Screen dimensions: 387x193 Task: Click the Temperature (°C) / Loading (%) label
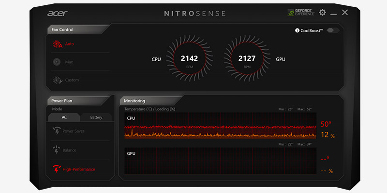coord(150,109)
